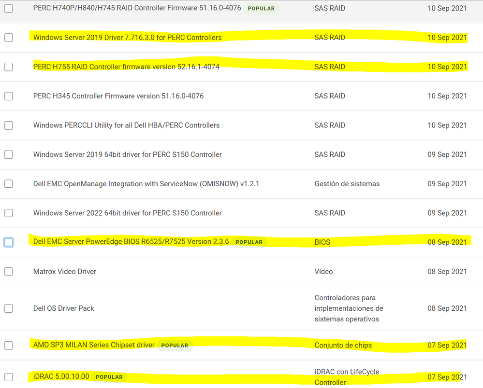The width and height of the screenshot is (483, 388).
Task: Open Dell EMC PowerEdge BIOS Version 2.3.6
Action: [131, 242]
